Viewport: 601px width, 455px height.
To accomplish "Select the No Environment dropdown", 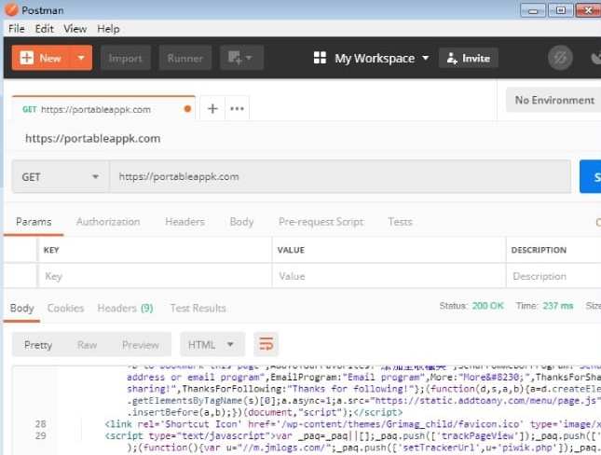I will point(553,100).
